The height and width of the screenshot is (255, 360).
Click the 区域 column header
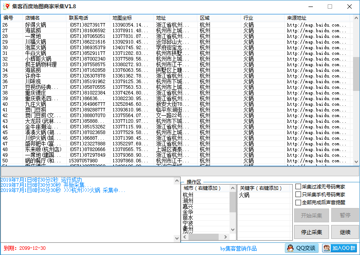[x=219, y=18]
